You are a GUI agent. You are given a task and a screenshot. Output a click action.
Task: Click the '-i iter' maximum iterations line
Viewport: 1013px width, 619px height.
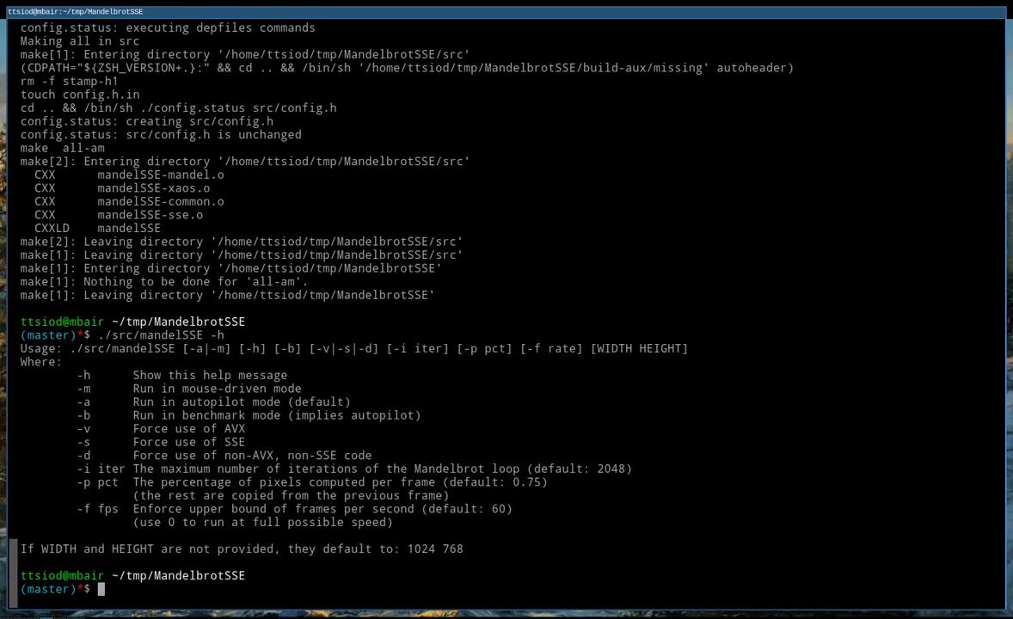(353, 469)
